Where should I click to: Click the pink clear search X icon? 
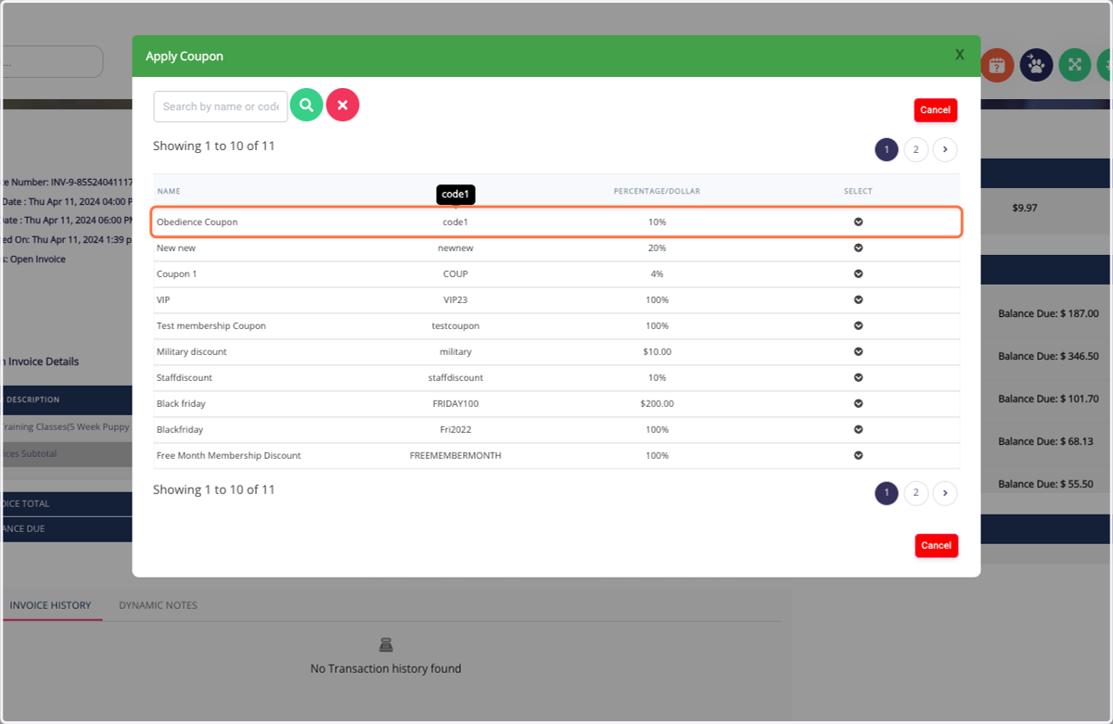point(342,106)
